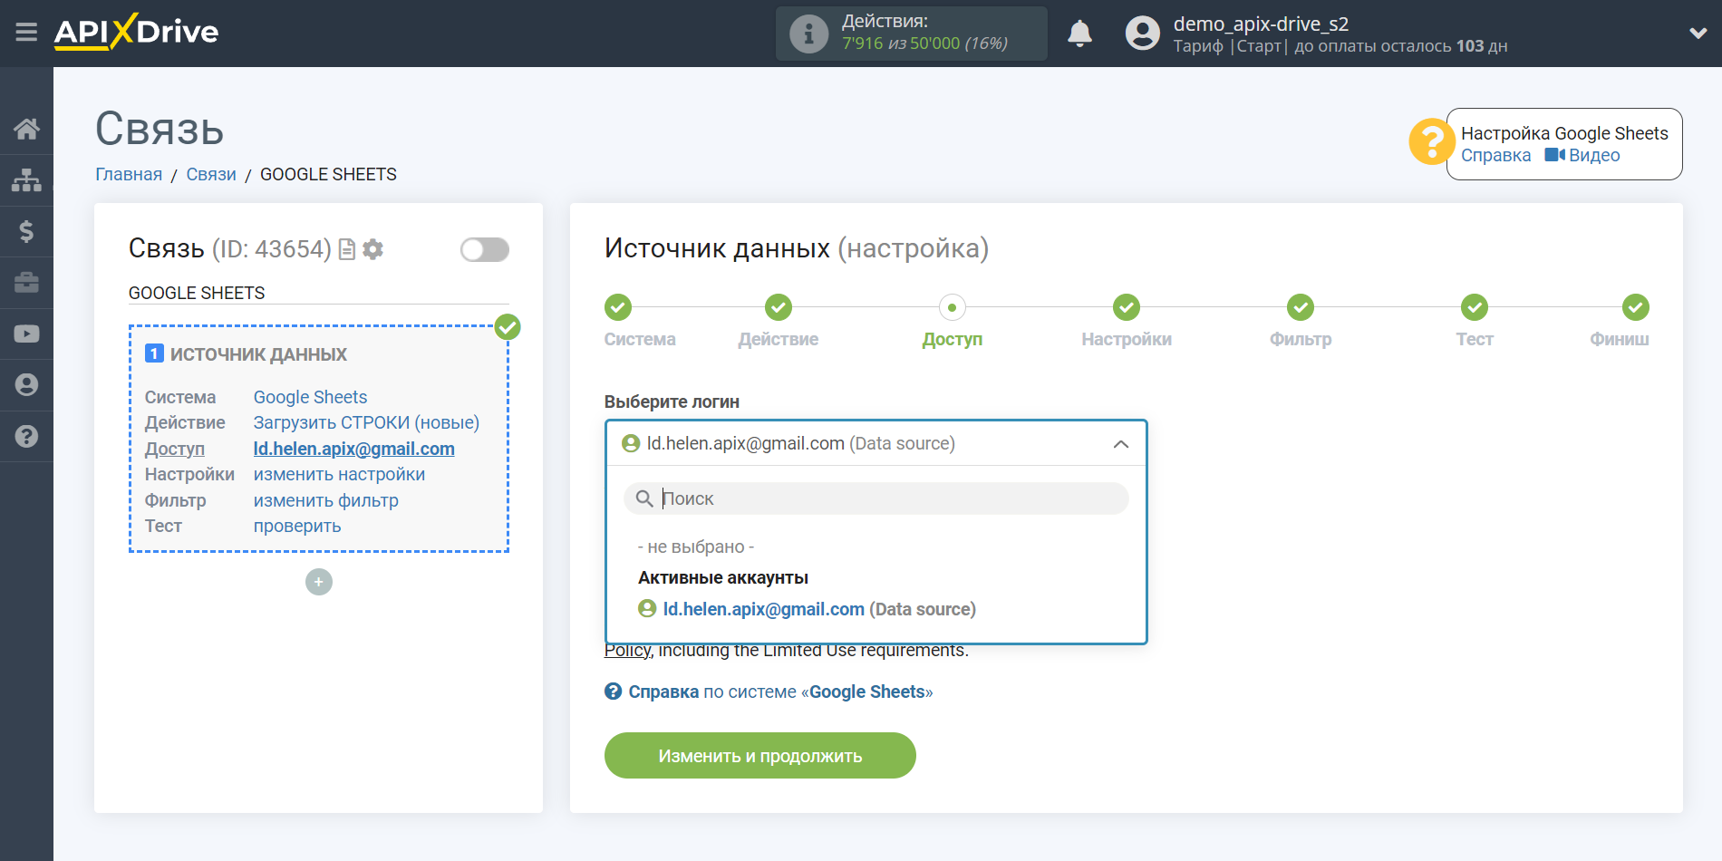Click demo_apix-drive_s2 username
1722x861 pixels.
coord(1261,24)
